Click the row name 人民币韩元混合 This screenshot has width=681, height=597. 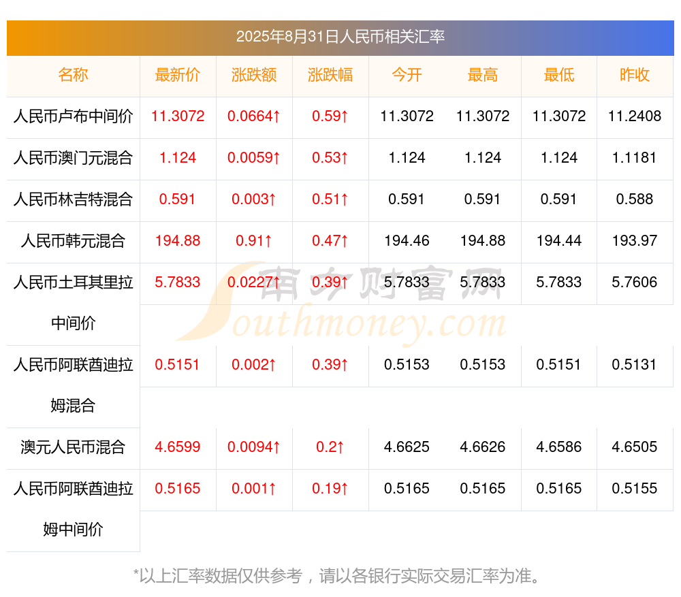[73, 240]
